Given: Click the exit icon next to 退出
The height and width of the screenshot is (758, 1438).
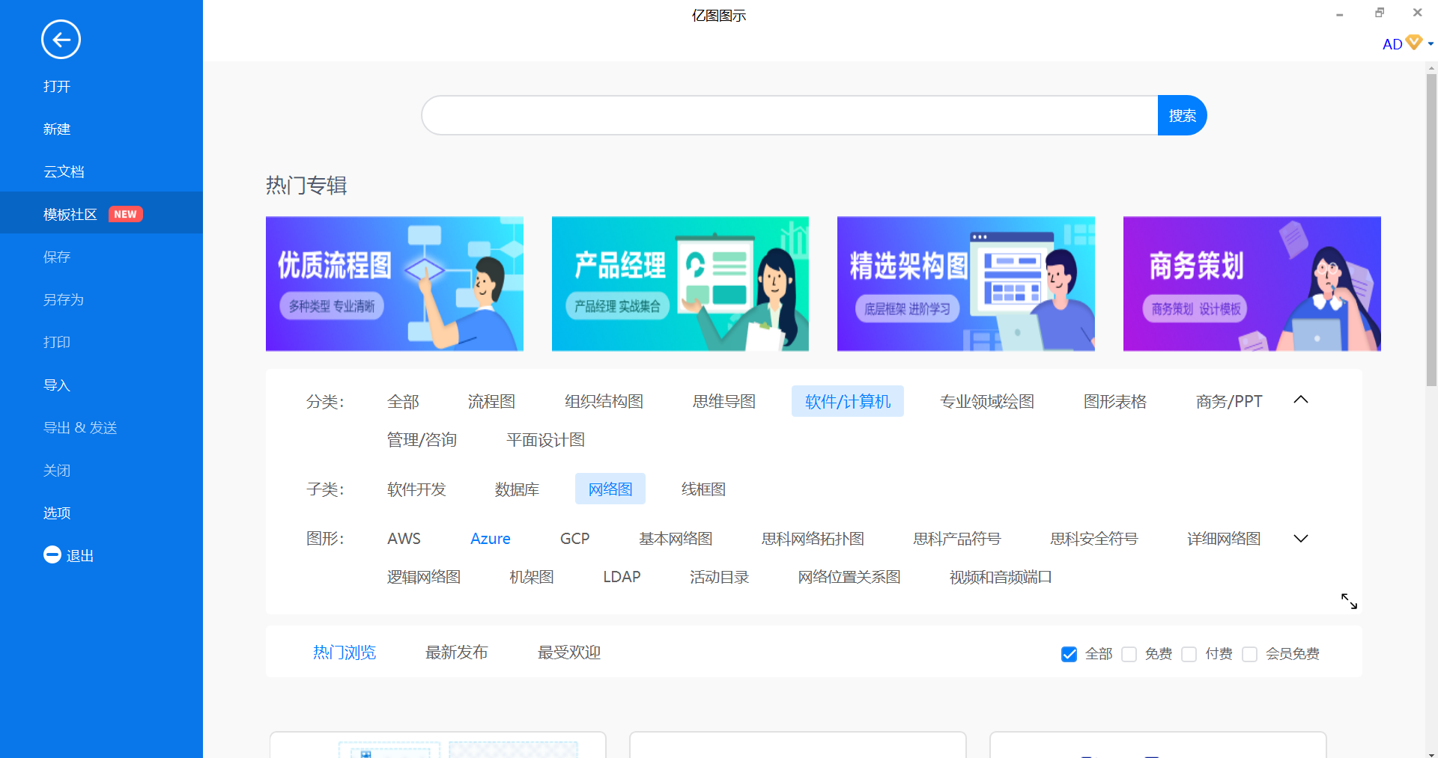Looking at the screenshot, I should pos(52,554).
